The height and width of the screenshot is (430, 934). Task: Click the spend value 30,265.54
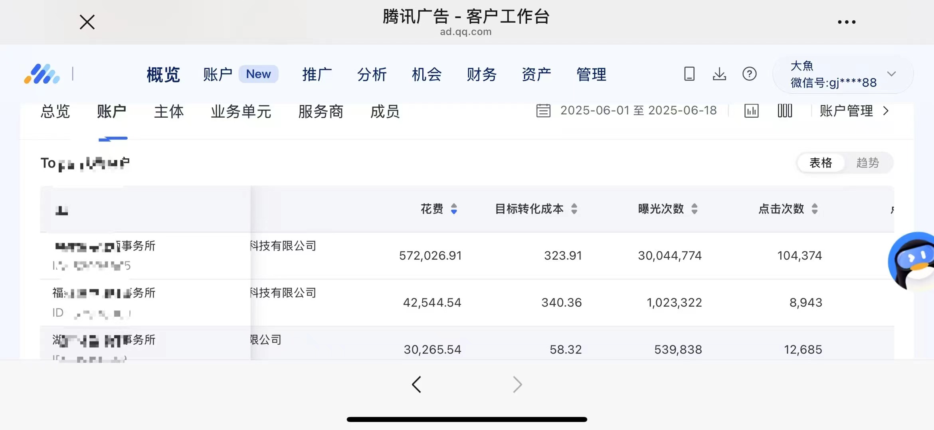433,349
